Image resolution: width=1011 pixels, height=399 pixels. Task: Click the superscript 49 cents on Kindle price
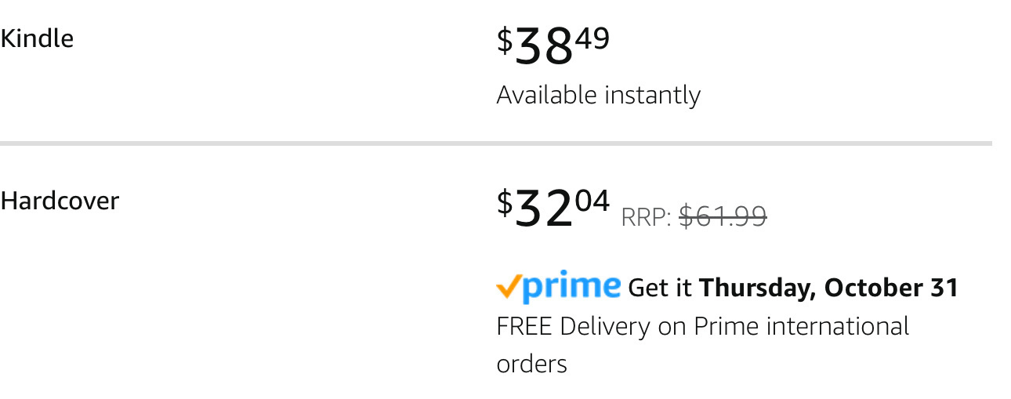[x=593, y=38]
